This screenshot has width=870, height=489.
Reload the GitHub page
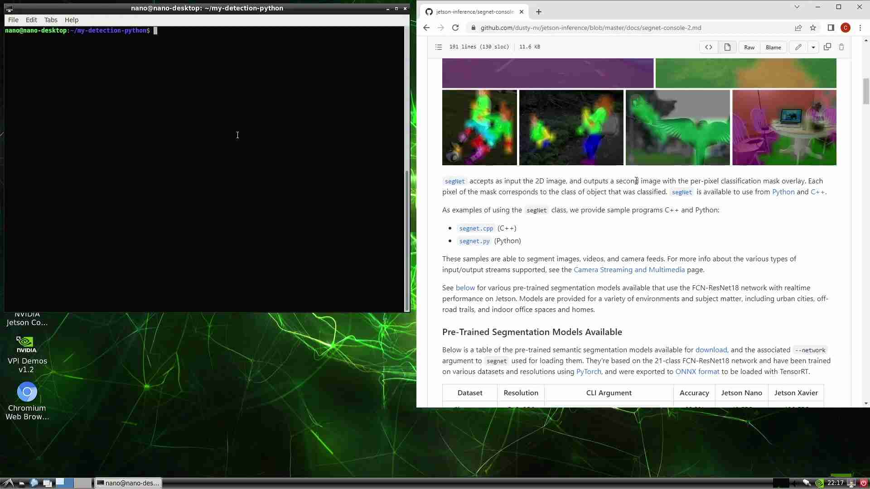point(455,28)
